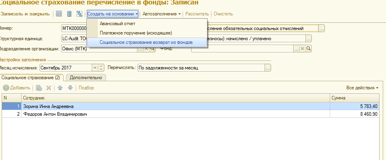Click the empty Фонд input field
Image resolution: width=386 pixels, height=160 pixels.
coord(242,49)
